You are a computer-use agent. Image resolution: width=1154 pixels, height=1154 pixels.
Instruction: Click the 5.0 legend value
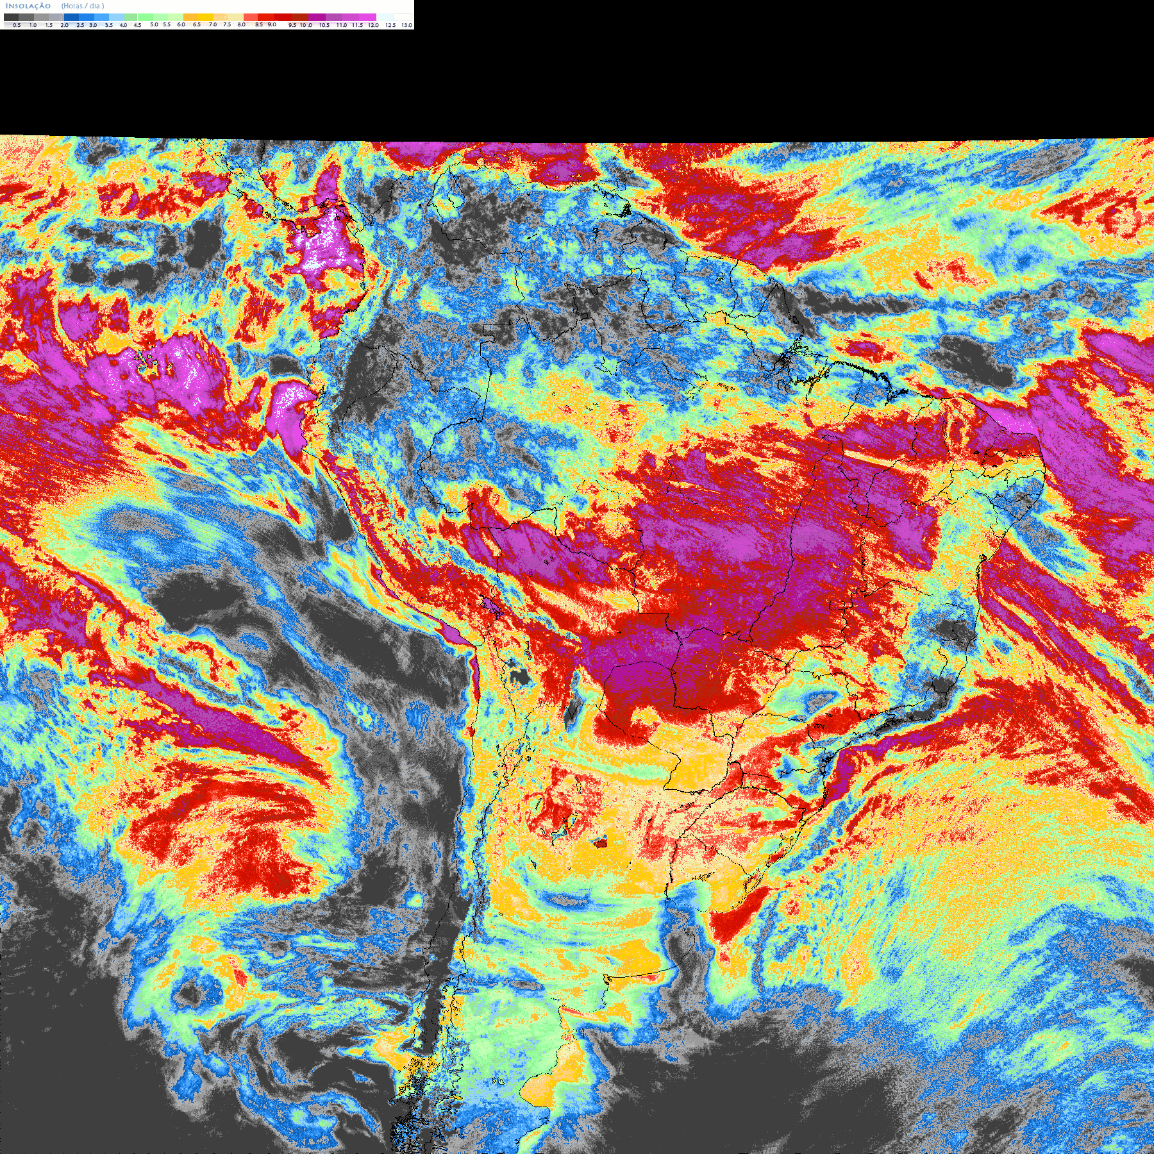click(x=154, y=24)
